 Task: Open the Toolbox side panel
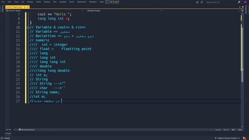[x=2, y=9]
